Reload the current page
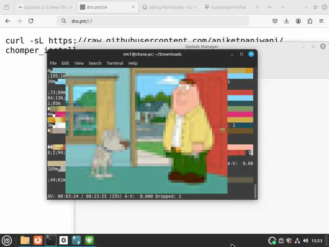The width and height of the screenshot is (329, 247). (31, 21)
